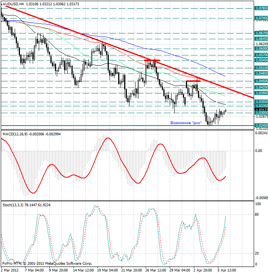This screenshot has height=273, width=268.
Task: Click the 1.0485 price level label
Action: click(x=261, y=74)
